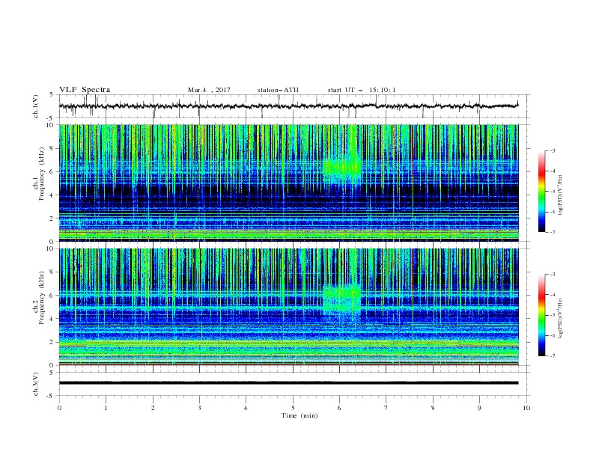593x458 pixels.
Task: Click the time axis tick label "3"
Action: click(199, 408)
